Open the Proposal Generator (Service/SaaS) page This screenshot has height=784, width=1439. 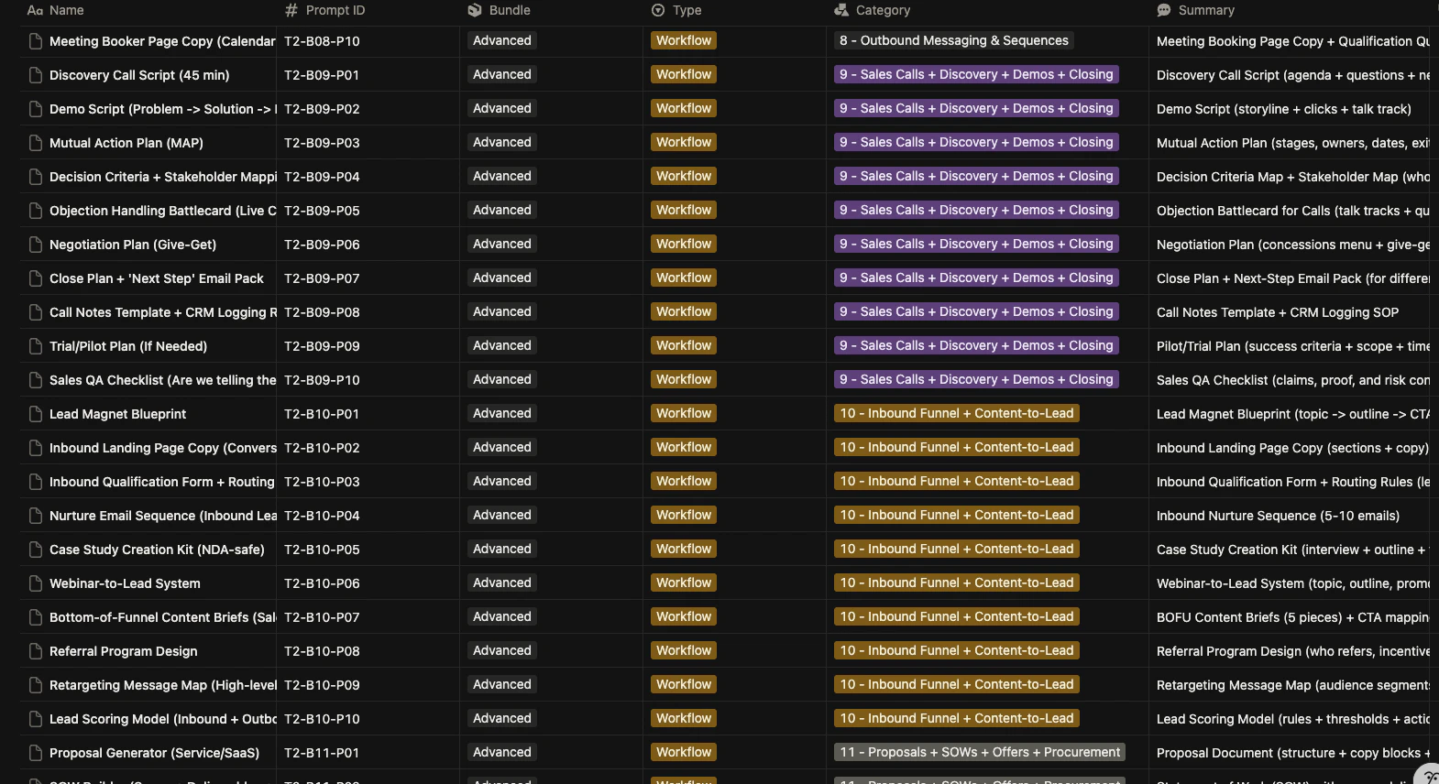(x=154, y=753)
